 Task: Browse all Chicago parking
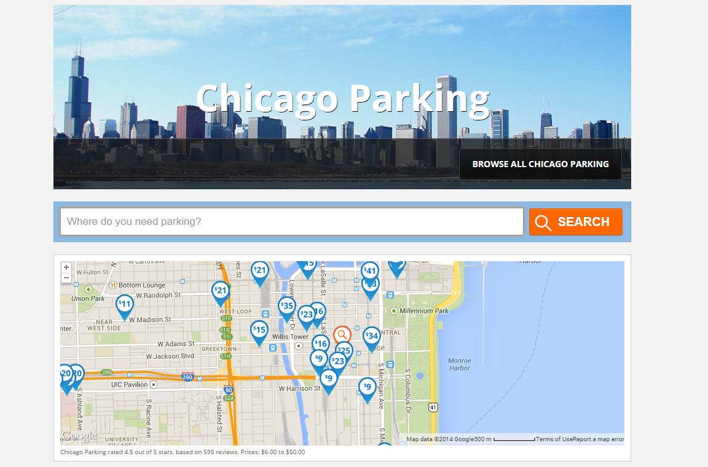coord(540,164)
